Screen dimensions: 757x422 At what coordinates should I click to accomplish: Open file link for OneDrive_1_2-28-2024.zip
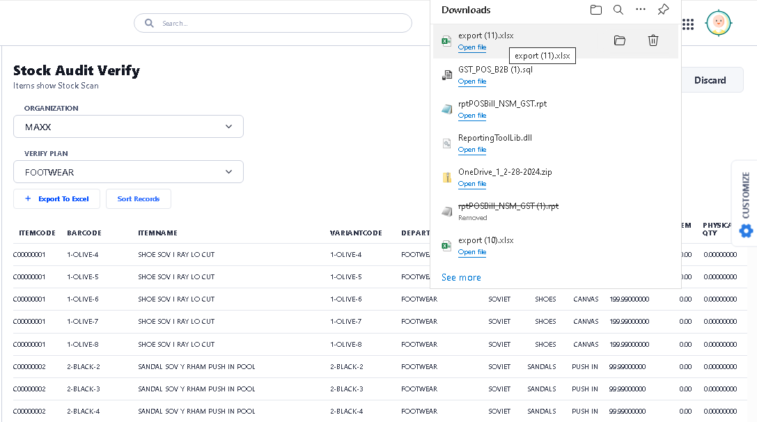click(472, 184)
